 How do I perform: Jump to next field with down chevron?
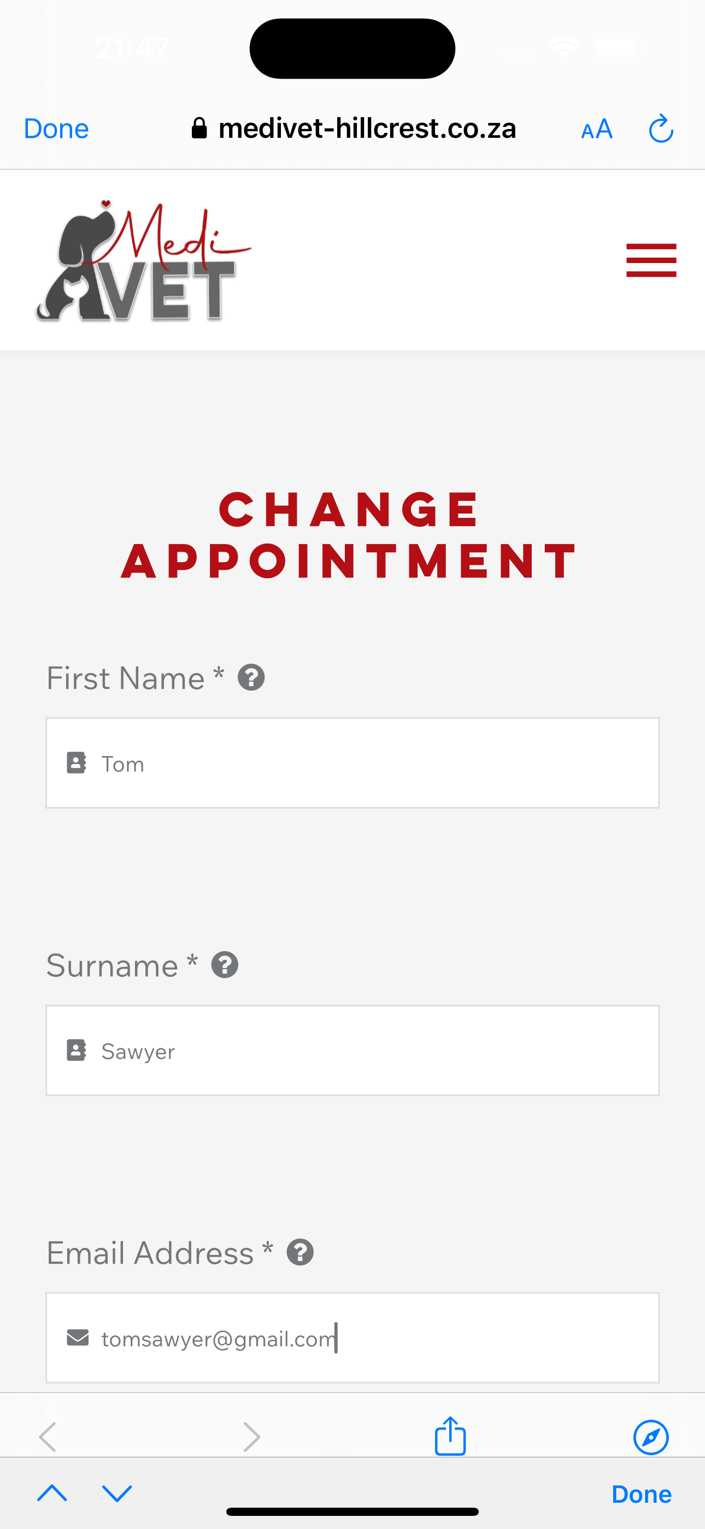click(x=117, y=1492)
